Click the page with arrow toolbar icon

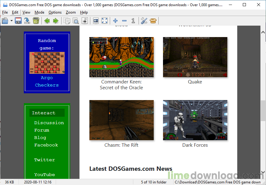click(x=85, y=21)
